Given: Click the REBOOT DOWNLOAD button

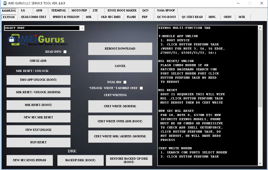Looking at the screenshot, I should point(120,49).
